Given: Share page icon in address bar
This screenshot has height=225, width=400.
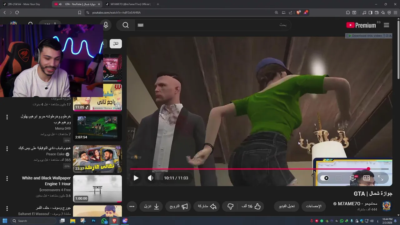Looking at the screenshot, I should coord(291,12).
